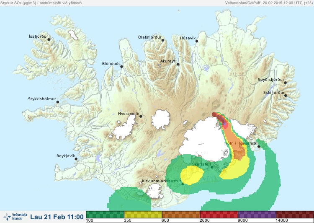This screenshot has width=314, height=223.
Task: Select the Eskifjörður marker dot
Action: click(286, 96)
